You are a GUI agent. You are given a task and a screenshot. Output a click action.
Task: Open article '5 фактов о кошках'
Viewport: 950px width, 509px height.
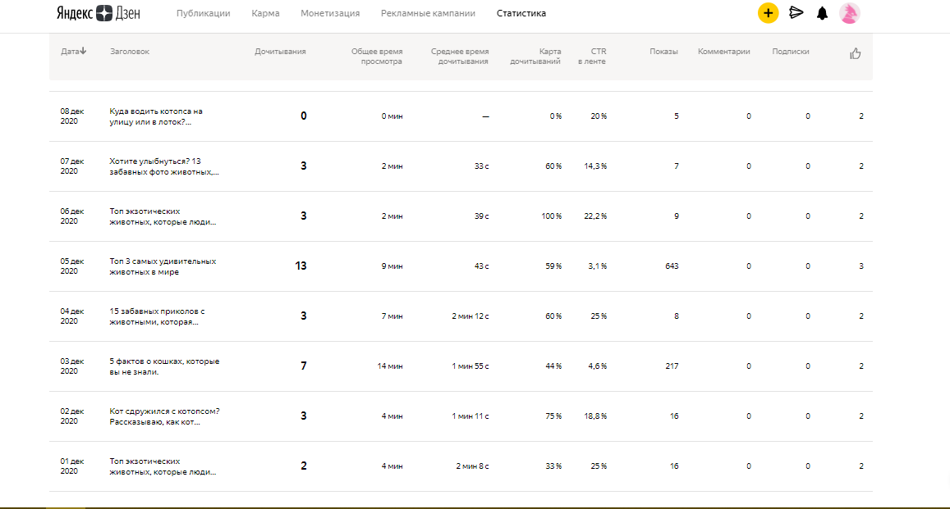pos(164,366)
